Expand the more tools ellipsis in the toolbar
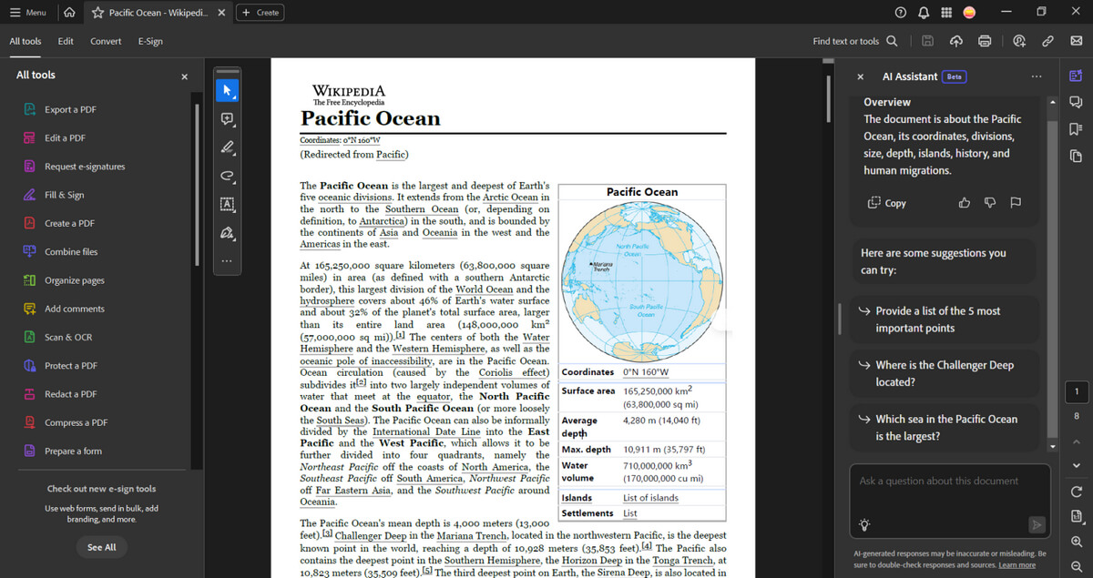This screenshot has height=578, width=1093. pos(227,261)
